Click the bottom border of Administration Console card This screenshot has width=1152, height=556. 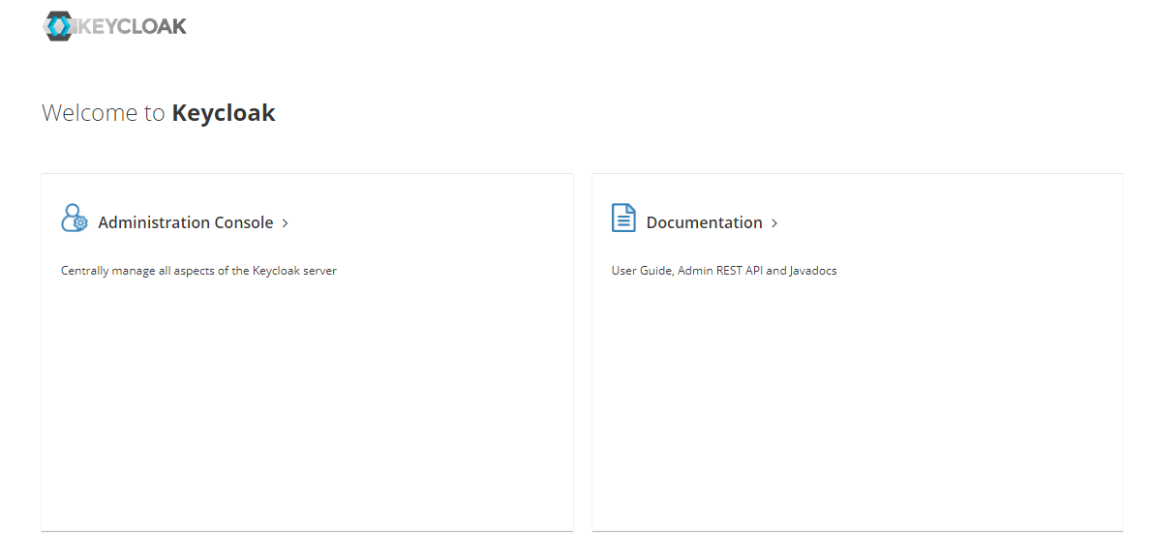(307, 531)
